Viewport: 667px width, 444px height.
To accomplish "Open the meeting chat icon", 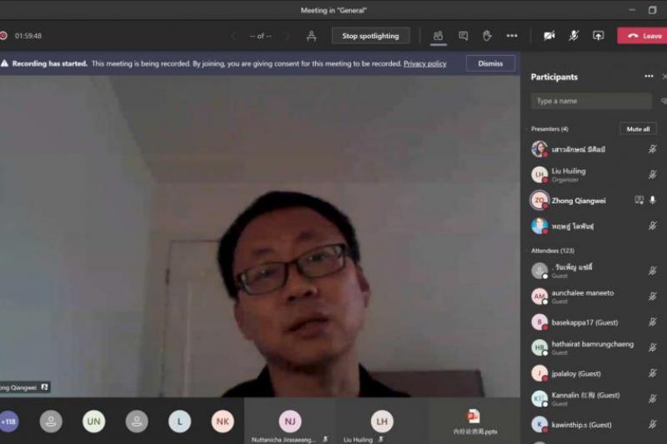I will (464, 36).
